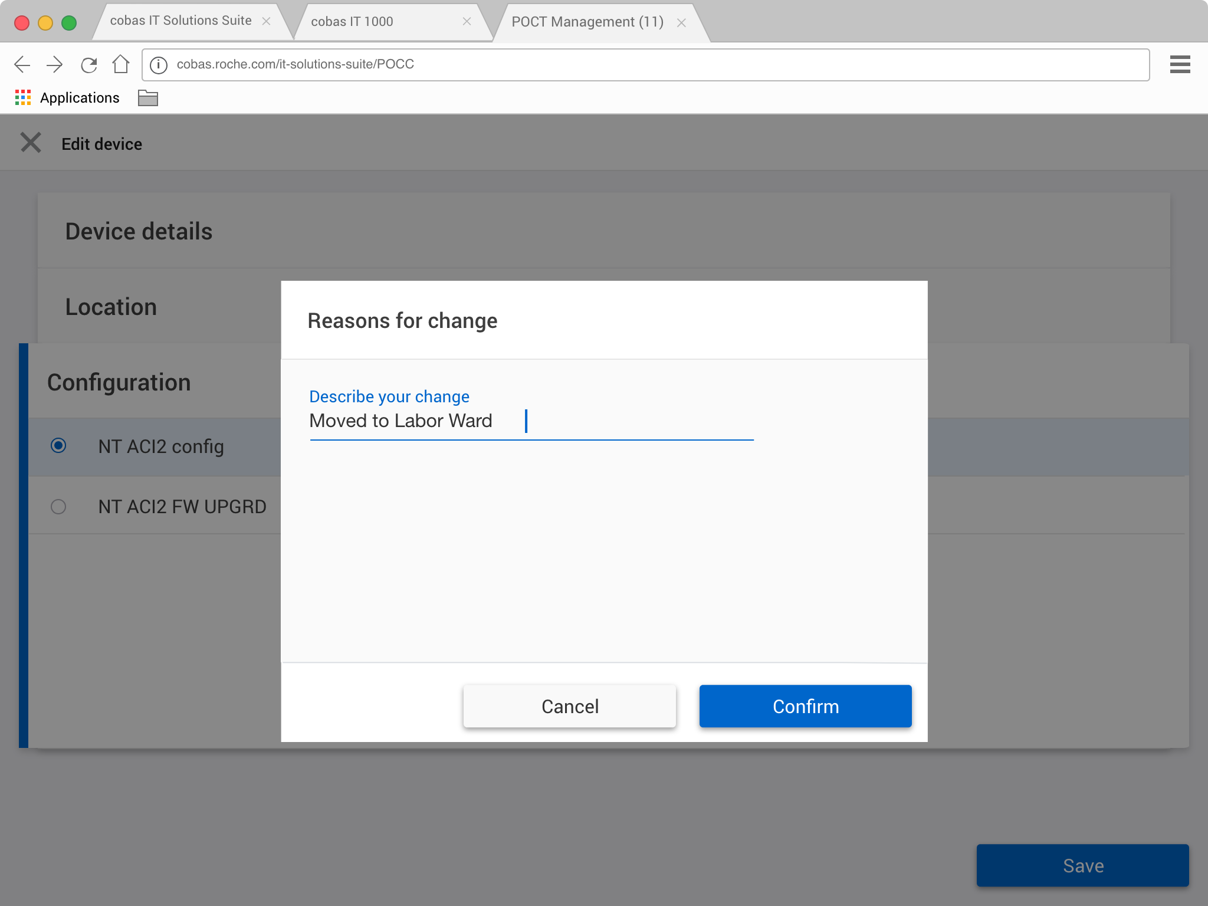The height and width of the screenshot is (906, 1208).
Task: Open the Applications grid icon
Action: pyautogui.click(x=23, y=98)
